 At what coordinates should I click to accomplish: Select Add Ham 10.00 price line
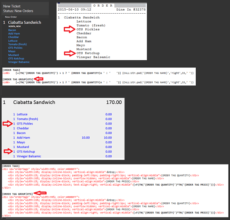pos(62,138)
